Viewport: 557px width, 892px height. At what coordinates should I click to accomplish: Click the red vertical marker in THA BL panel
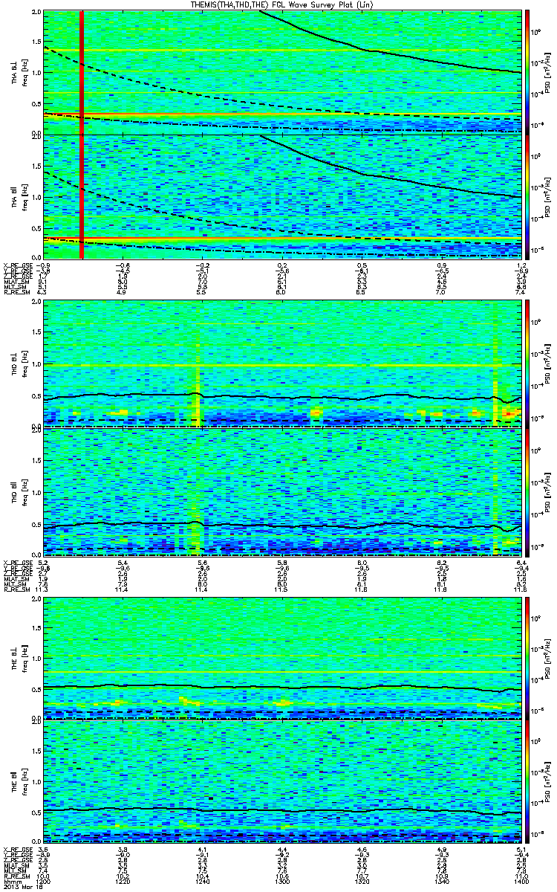click(81, 71)
